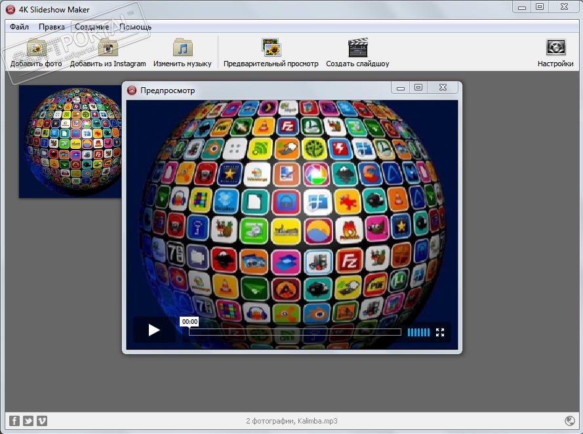The image size is (583, 434).
Task: Click the Добавить фото toolbar icon
Action: tap(36, 49)
